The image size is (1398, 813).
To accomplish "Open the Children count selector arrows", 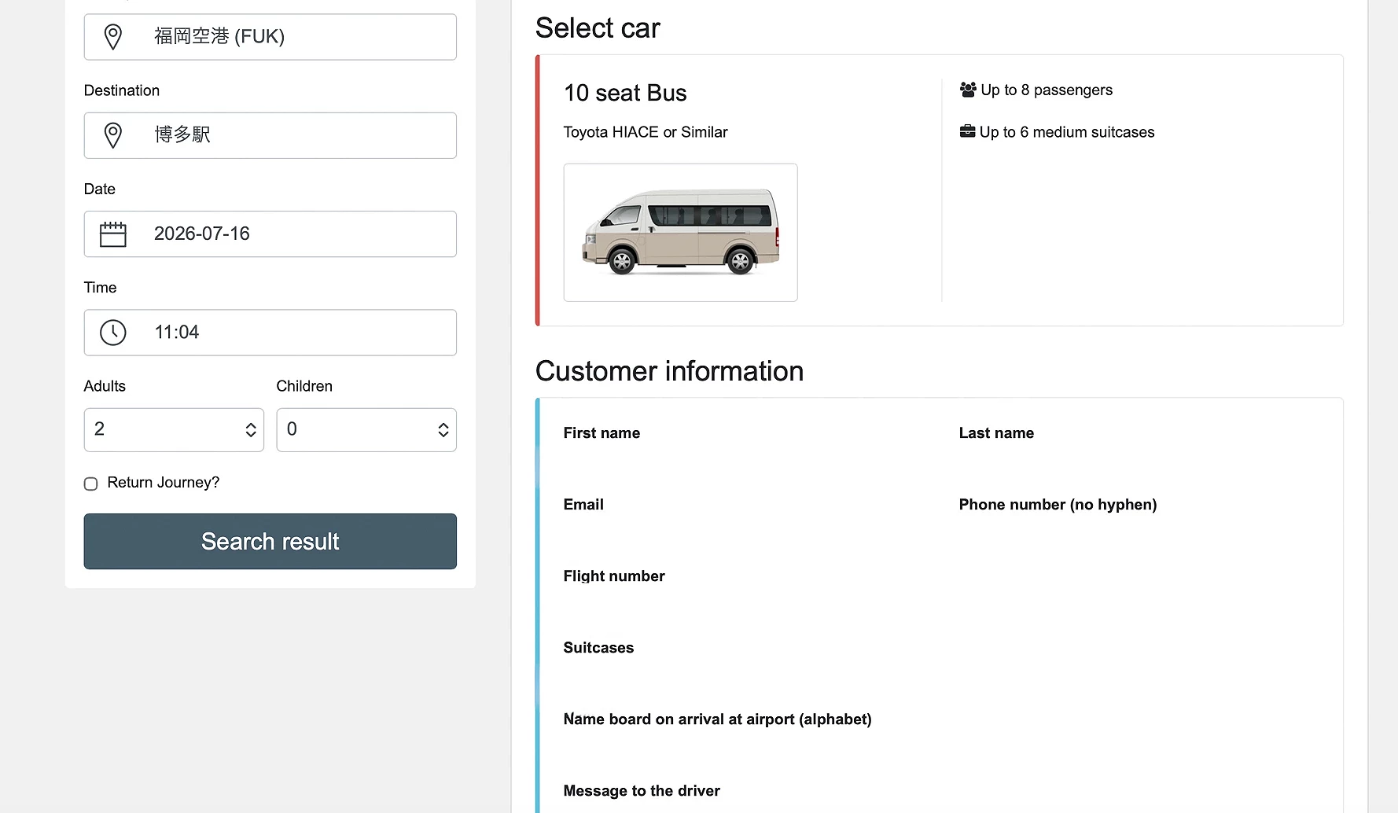I will tap(443, 430).
